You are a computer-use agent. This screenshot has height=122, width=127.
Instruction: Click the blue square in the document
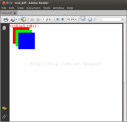pos(26,41)
